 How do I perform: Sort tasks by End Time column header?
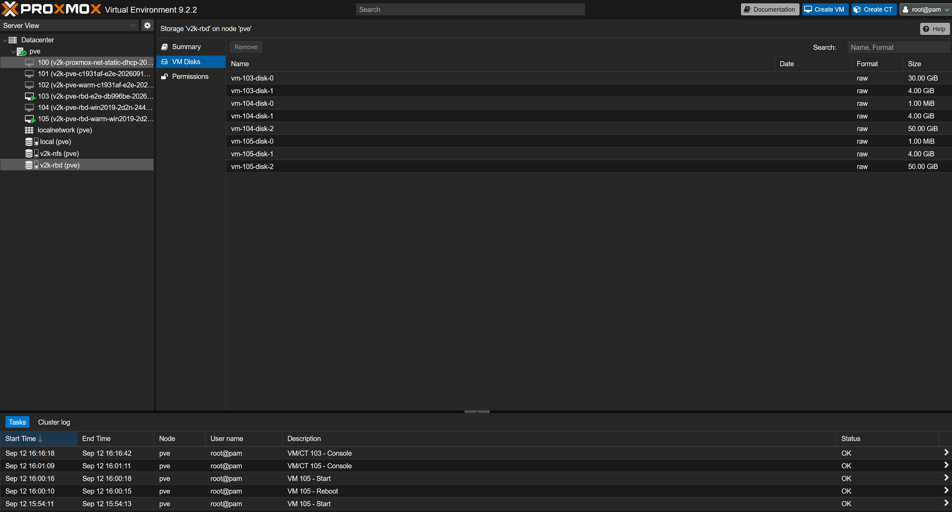(x=115, y=439)
